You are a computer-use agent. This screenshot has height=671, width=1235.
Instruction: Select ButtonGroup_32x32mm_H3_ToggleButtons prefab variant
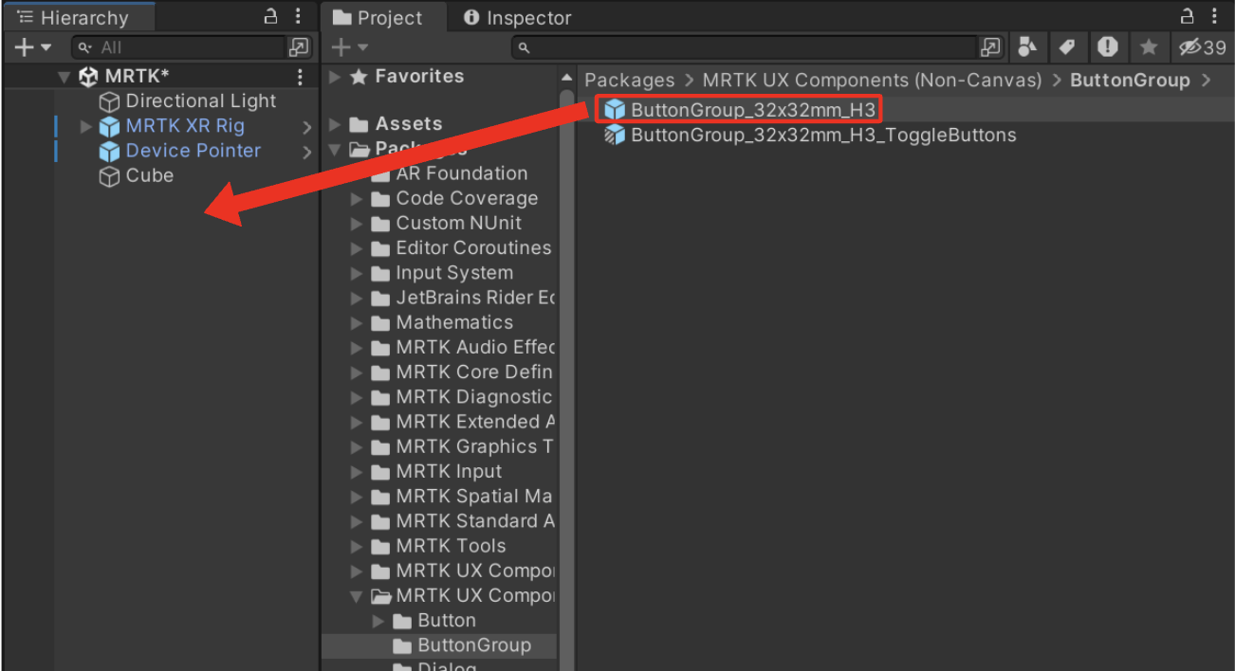[823, 135]
